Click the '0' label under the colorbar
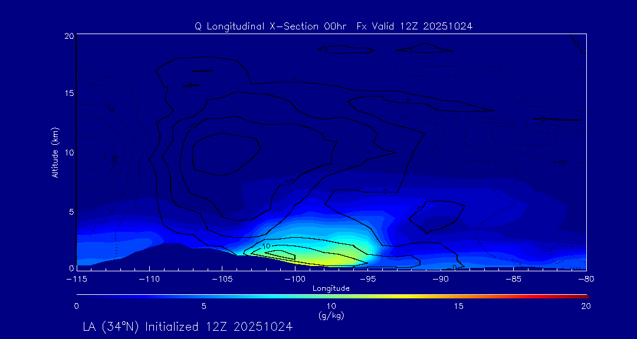Image resolution: width=637 pixels, height=339 pixels. [x=76, y=307]
